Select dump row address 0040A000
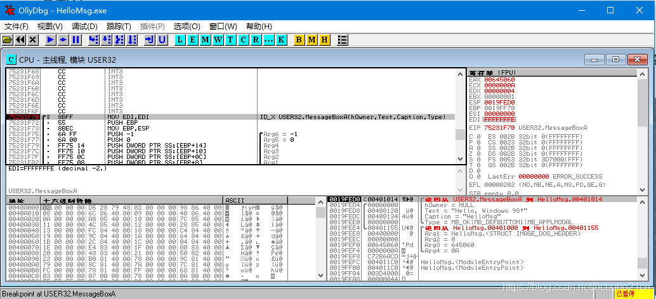Screen dimensions: 656x299 24,207
